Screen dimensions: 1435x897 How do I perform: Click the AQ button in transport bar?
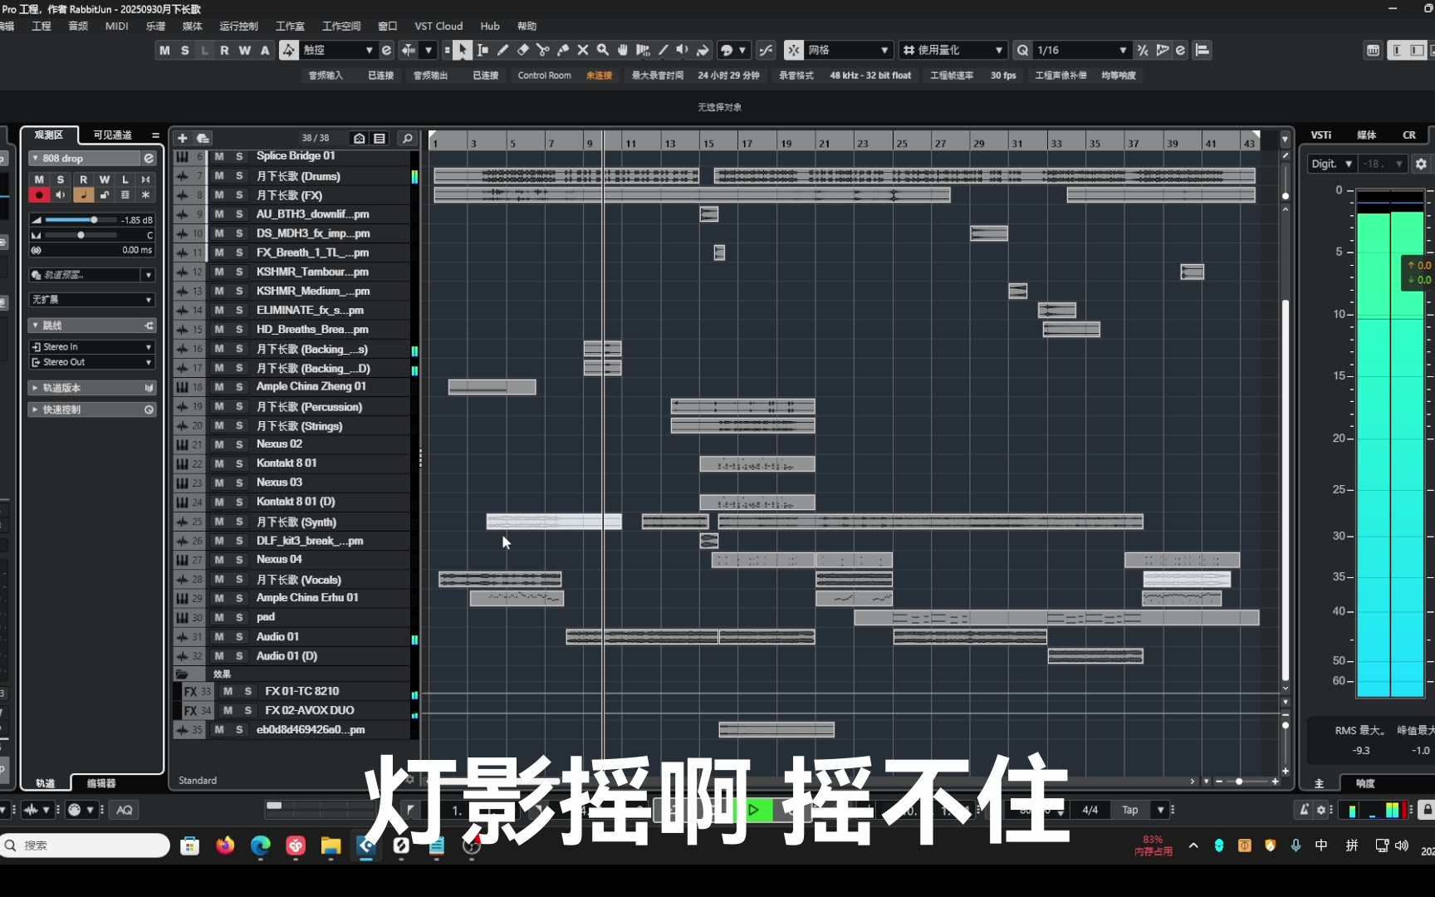[x=125, y=810]
